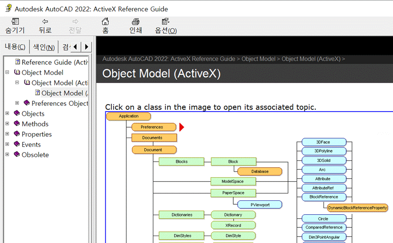Open the PaperSpace class topic

[233, 193]
